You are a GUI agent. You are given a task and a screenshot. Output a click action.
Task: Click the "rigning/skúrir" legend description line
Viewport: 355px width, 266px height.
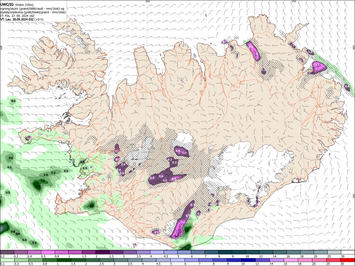click(x=32, y=9)
